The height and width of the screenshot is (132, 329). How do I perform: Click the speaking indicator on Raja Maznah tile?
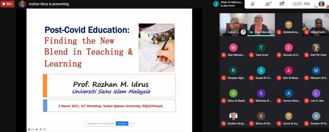251,32
